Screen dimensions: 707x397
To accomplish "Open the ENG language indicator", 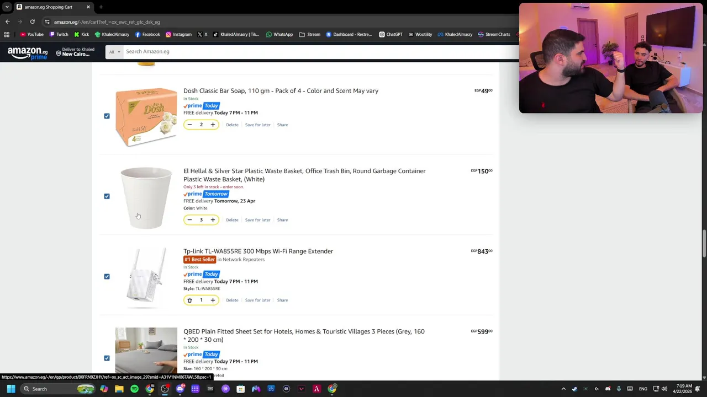I will click(643, 389).
